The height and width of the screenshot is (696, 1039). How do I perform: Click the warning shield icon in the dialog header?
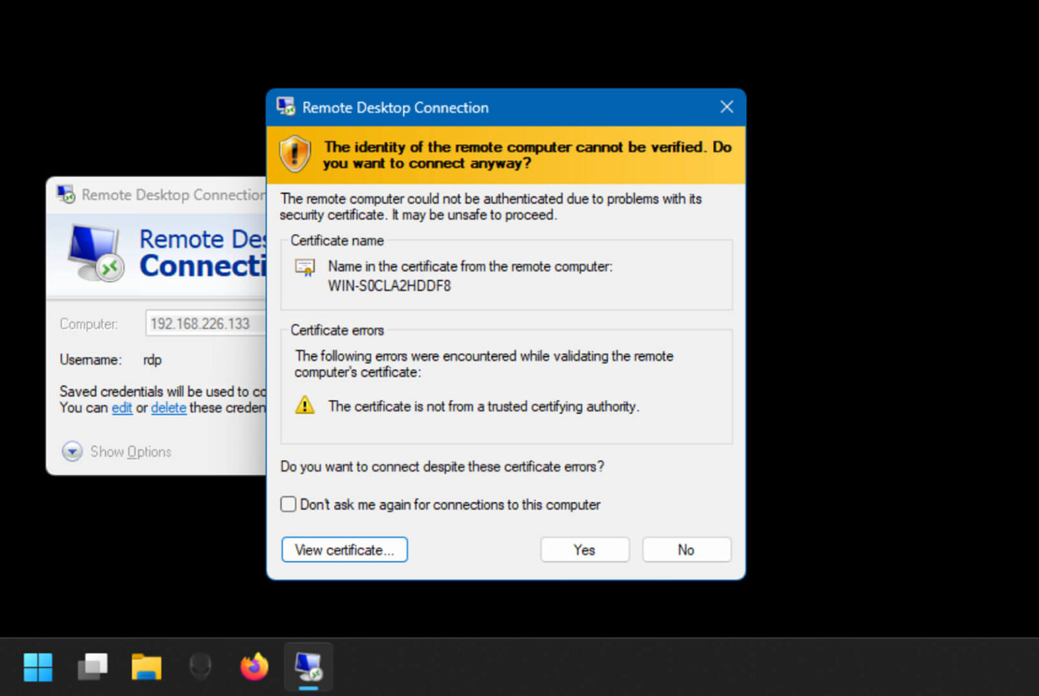pyautogui.click(x=296, y=154)
